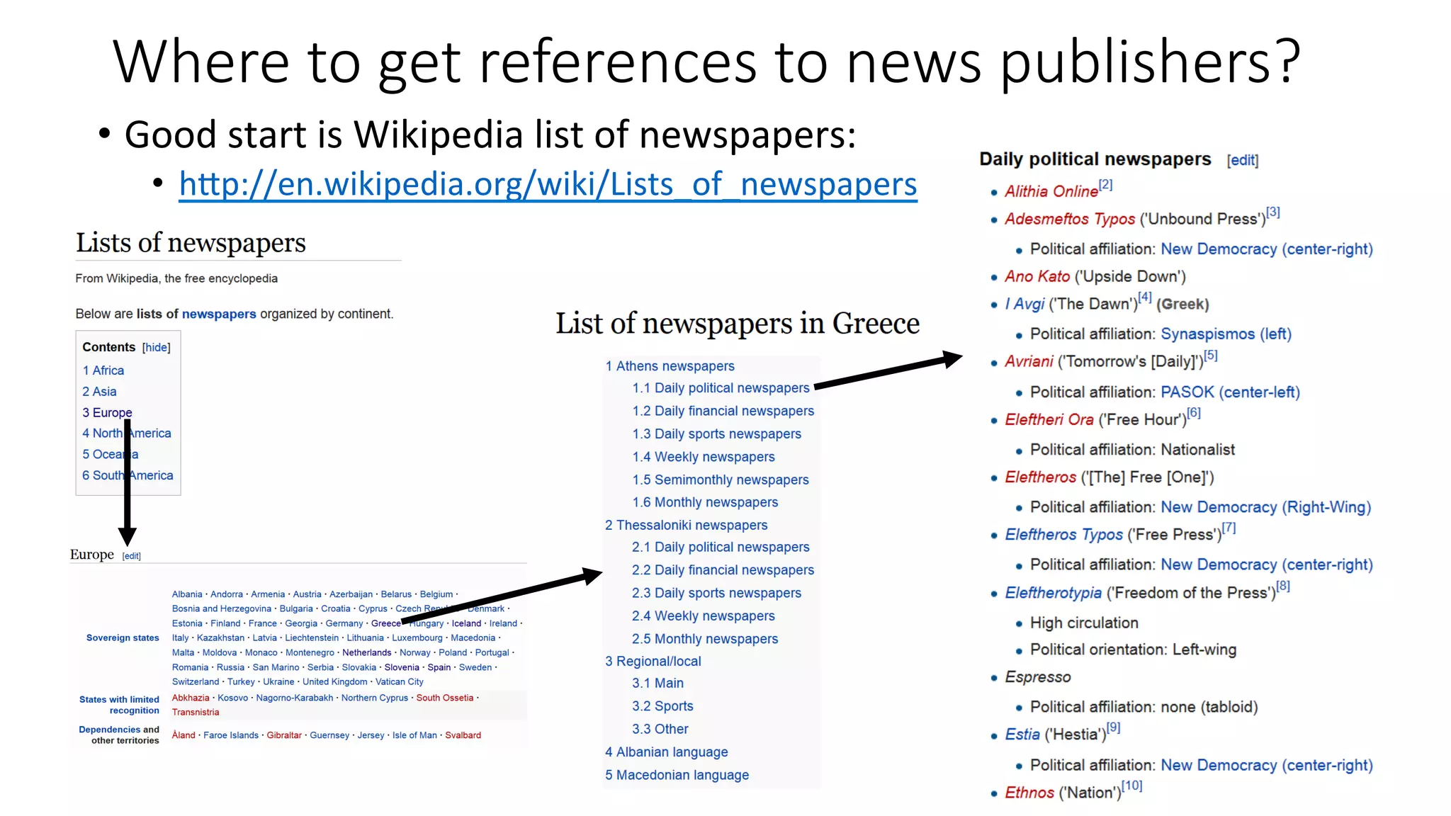Image resolution: width=1451 pixels, height=816 pixels.
Task: Open Avriani newspaper link
Action: coord(1029,361)
